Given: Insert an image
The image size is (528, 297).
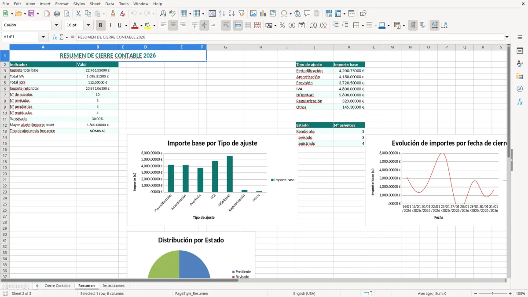Looking at the screenshot, I should pyautogui.click(x=253, y=14).
